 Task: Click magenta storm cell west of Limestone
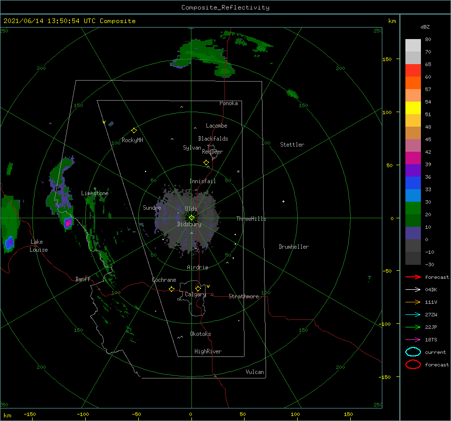coord(68,223)
